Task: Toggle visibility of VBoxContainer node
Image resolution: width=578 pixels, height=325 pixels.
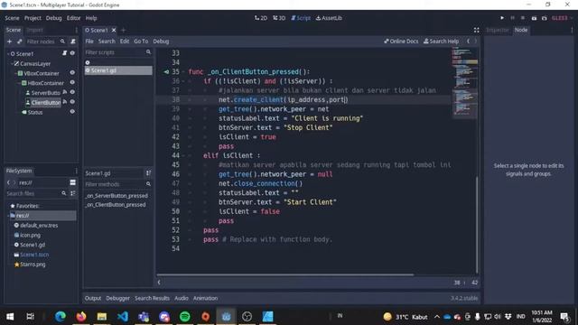Action: [72, 73]
